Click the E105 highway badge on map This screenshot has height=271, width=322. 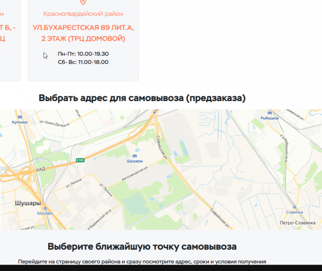pyautogui.click(x=80, y=160)
